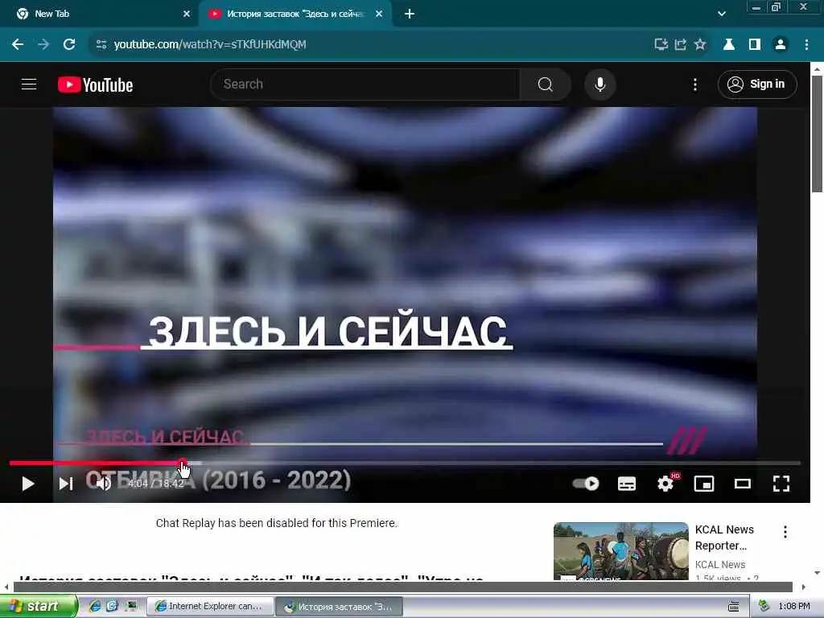
Task: Enter full screen mode
Action: 781,484
